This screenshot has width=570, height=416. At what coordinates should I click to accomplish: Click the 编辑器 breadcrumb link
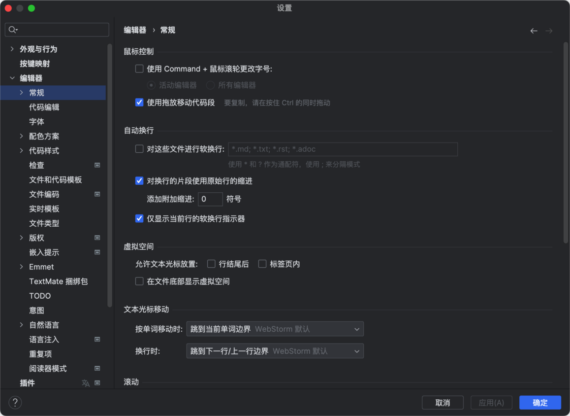tap(135, 30)
